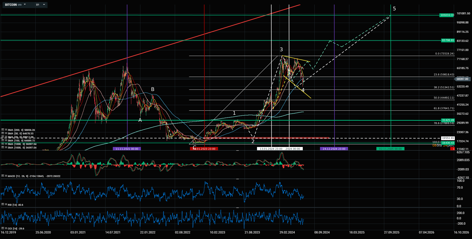Open settings icon for SMA 100 indicator
The height and width of the screenshot is (239, 472).
click(3, 140)
